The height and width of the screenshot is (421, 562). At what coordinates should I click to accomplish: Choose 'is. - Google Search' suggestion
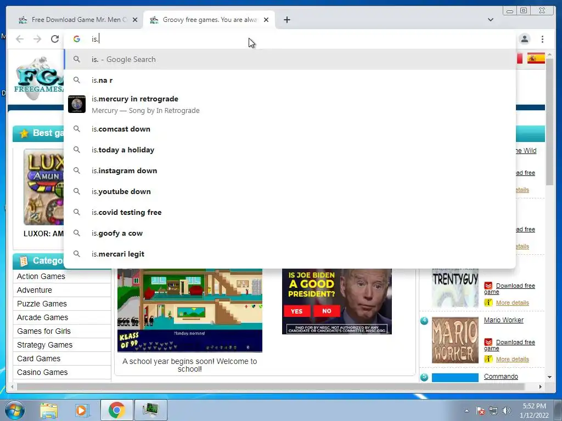(x=290, y=59)
